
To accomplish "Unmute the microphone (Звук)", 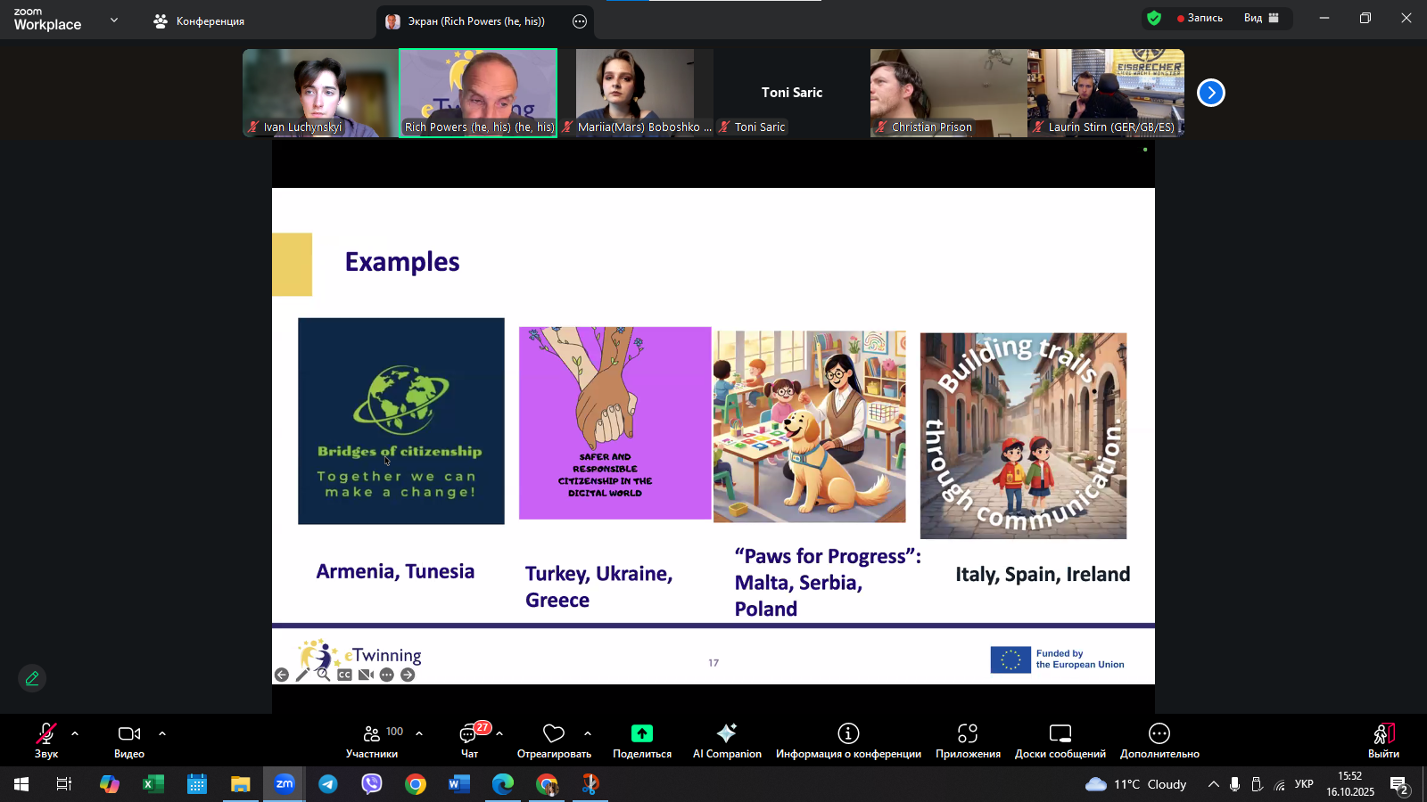I will pos(46,740).
